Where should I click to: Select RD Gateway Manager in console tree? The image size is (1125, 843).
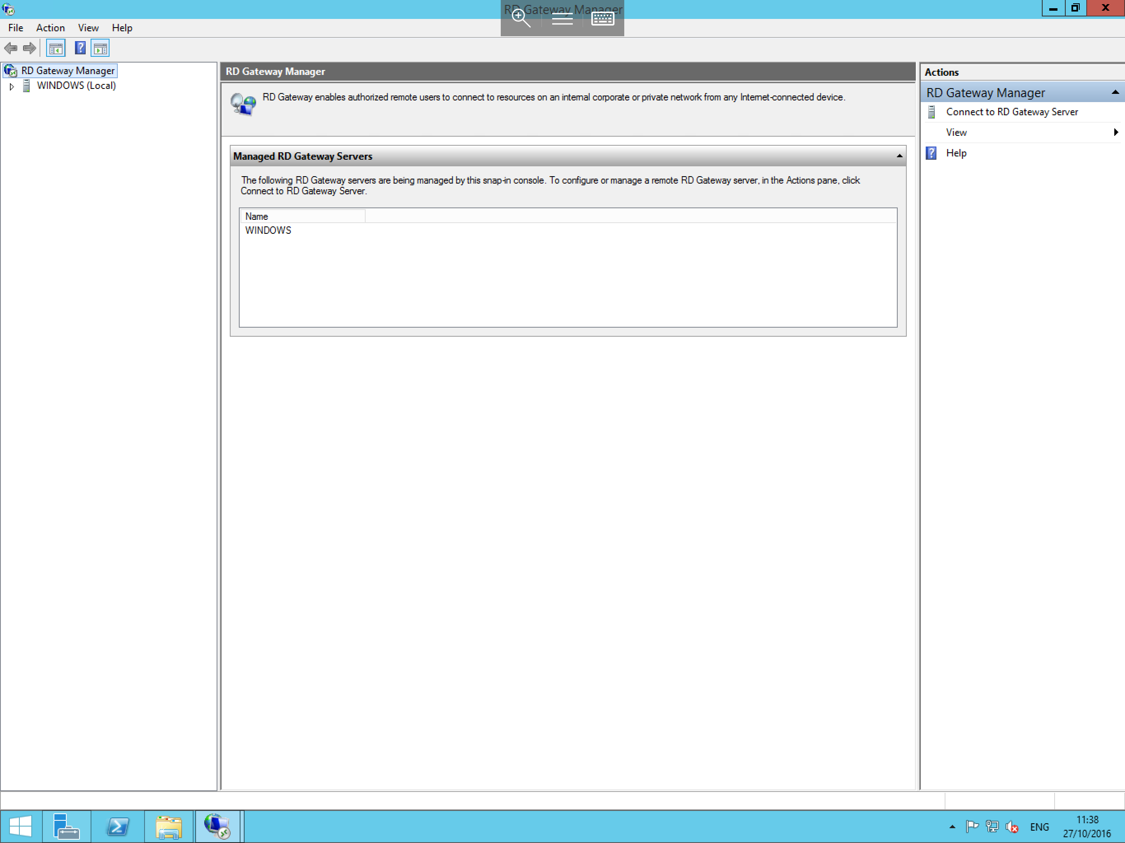pos(68,71)
